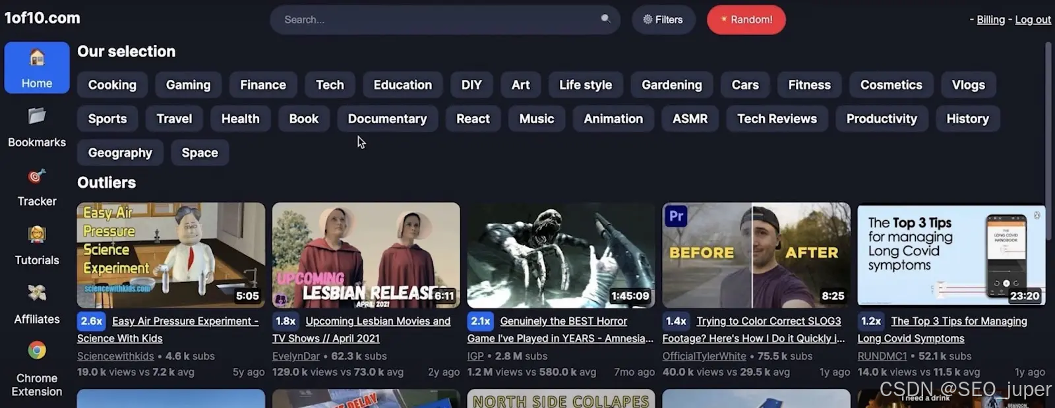Viewport: 1055px width, 408px height.
Task: Visit the OfficialTylerWhite channel link
Action: 704,356
